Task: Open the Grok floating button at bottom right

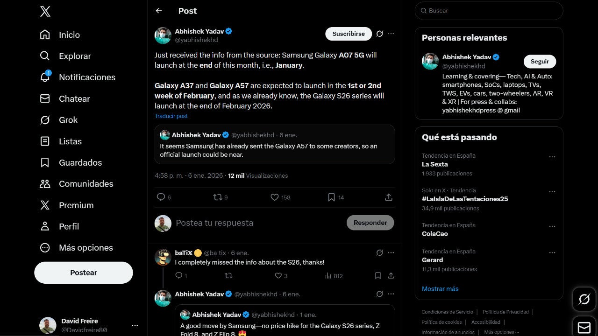Action: [x=584, y=299]
